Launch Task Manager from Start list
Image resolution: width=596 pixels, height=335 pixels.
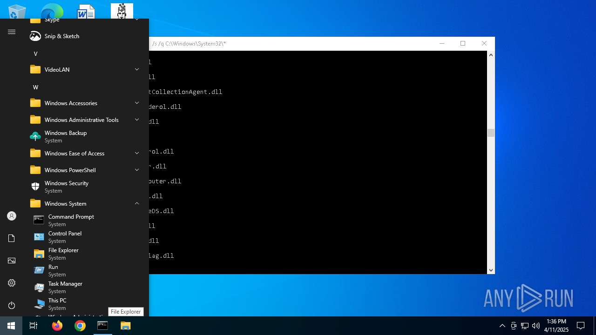[84, 288]
